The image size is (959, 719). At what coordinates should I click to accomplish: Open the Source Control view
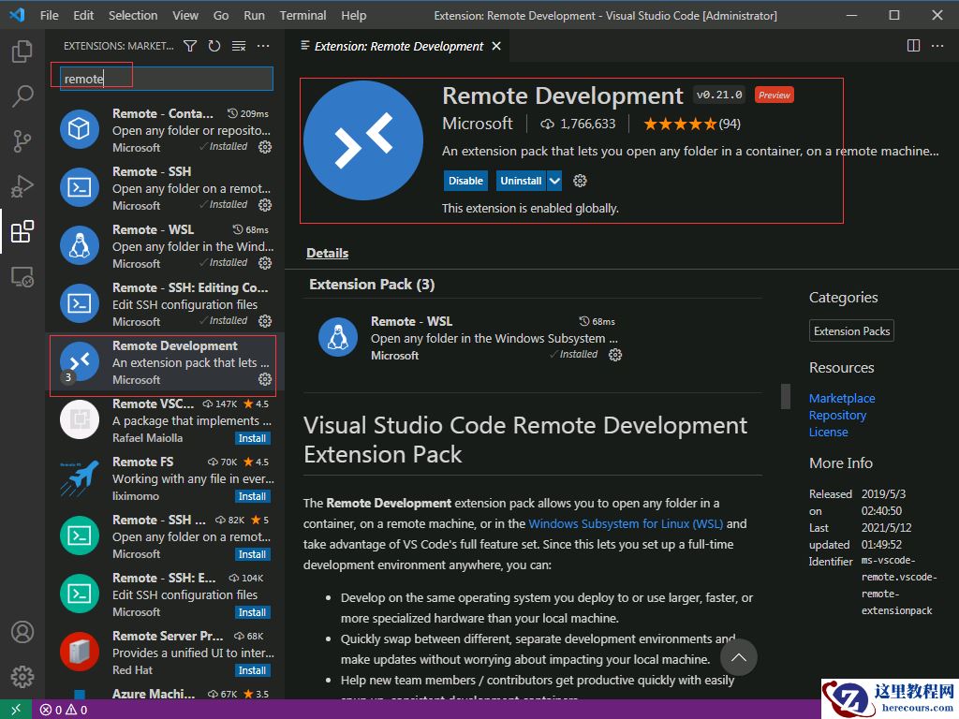click(x=22, y=141)
